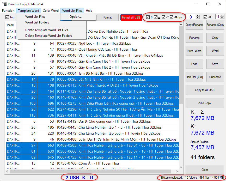
Task: Decrease the 11 spinner value
Action: [x=222, y=18]
